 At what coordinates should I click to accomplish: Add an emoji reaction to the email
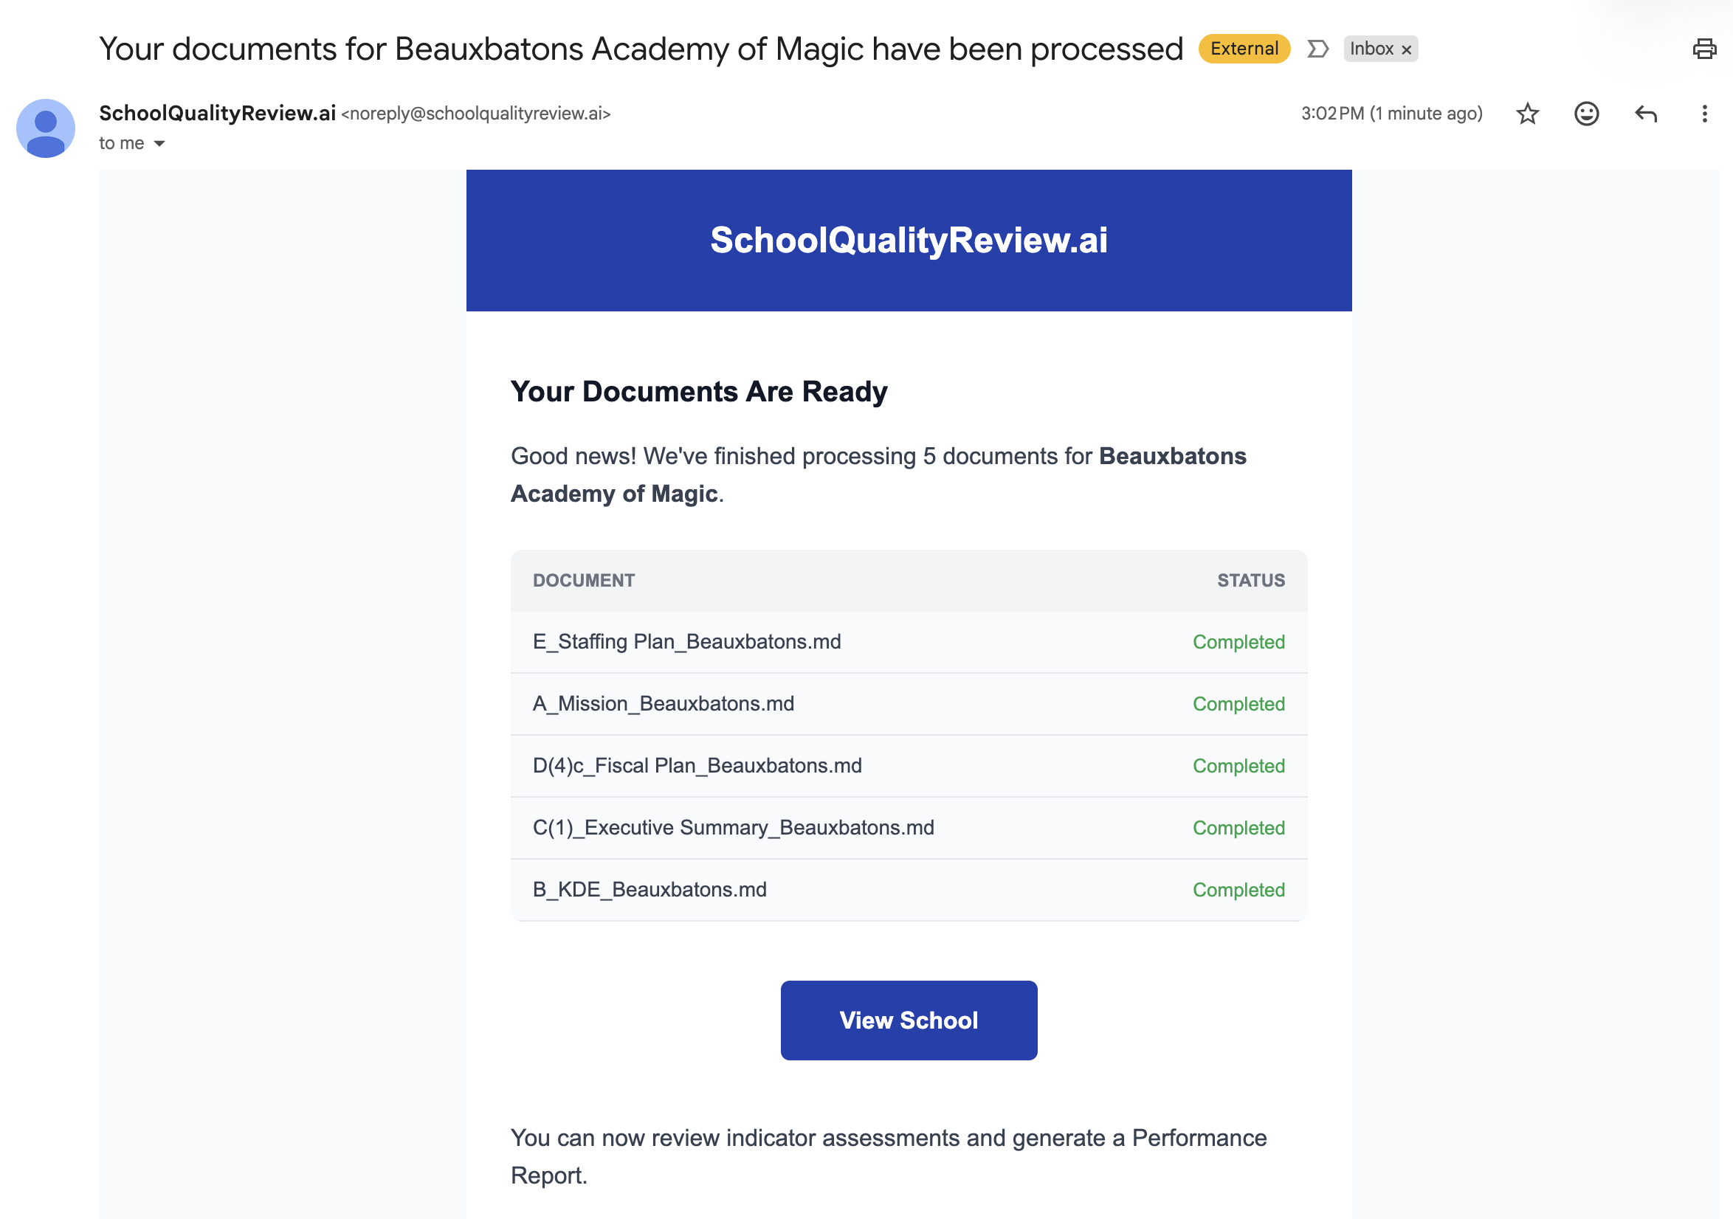[x=1586, y=114]
